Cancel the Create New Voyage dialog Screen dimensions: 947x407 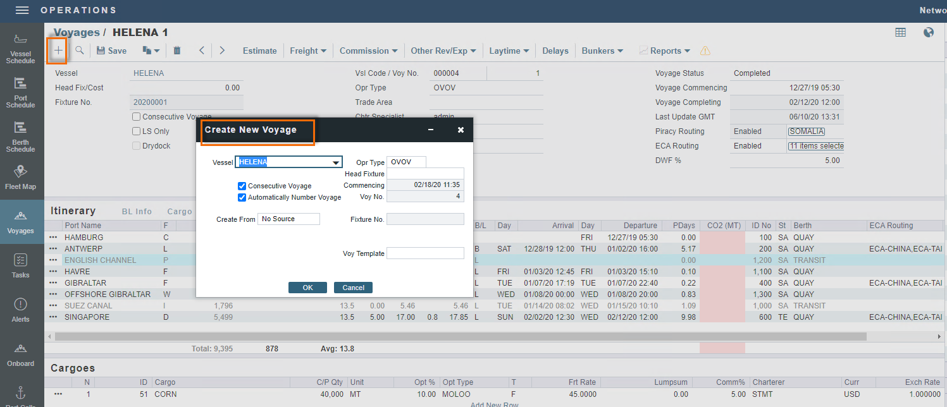point(353,288)
